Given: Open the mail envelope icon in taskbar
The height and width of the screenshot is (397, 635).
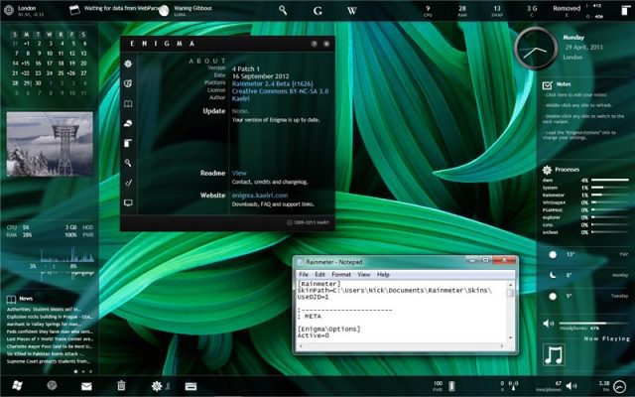Looking at the screenshot, I should pyautogui.click(x=86, y=385).
